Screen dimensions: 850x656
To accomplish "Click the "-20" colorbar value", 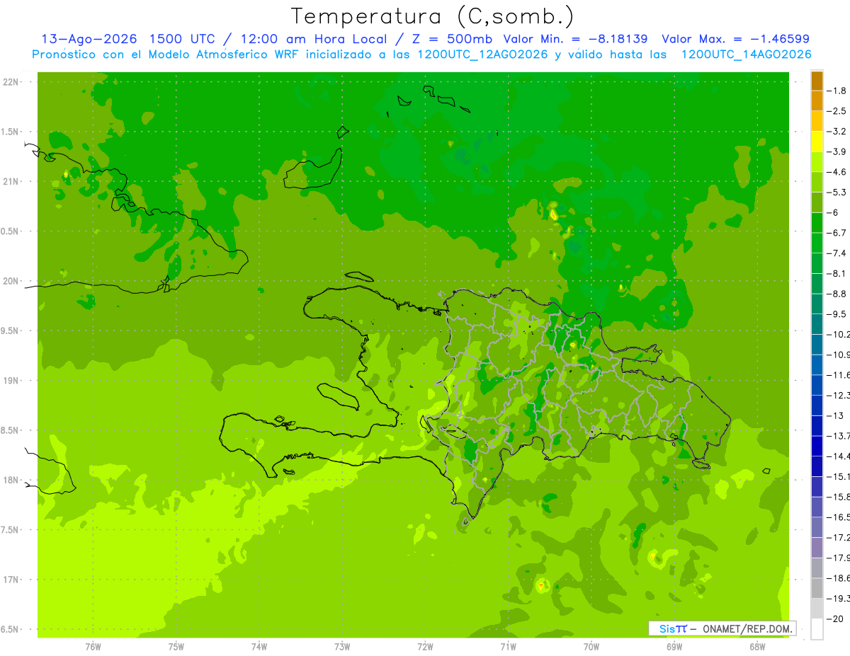I will click(x=835, y=618).
